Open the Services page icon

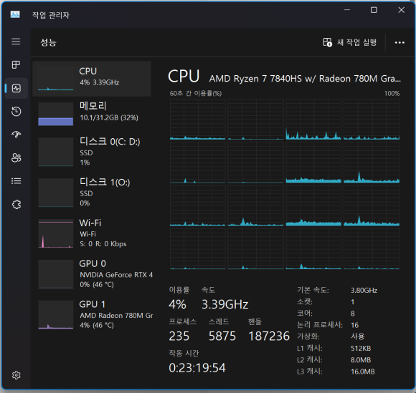pos(16,204)
